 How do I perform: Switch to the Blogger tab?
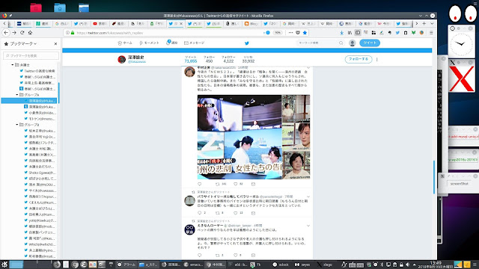pos(251,23)
